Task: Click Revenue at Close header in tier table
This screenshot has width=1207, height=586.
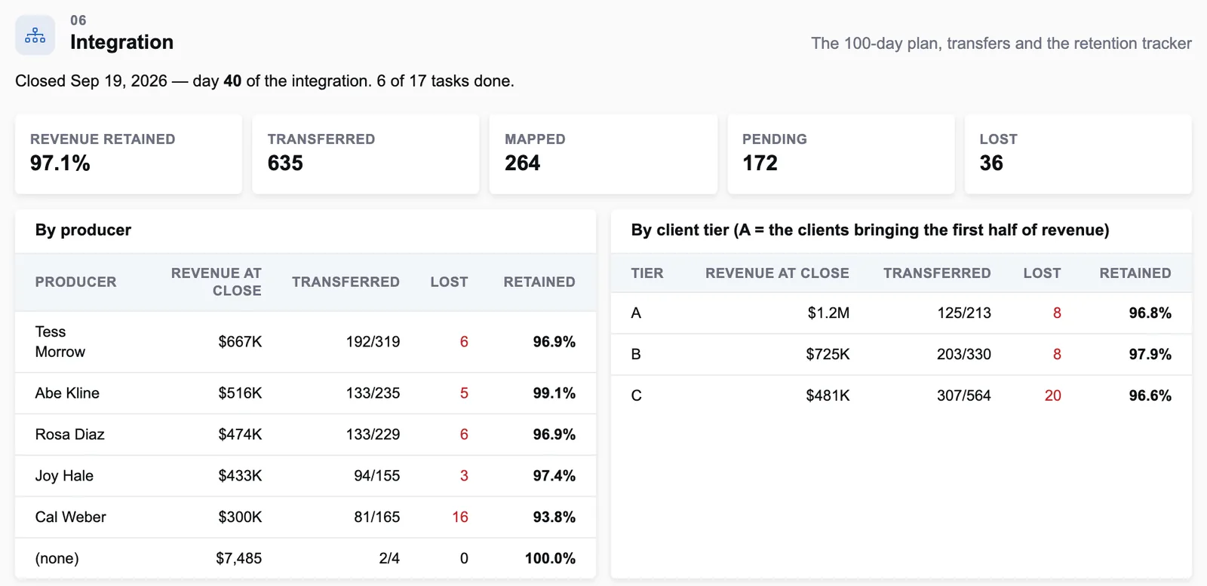Action: [777, 273]
